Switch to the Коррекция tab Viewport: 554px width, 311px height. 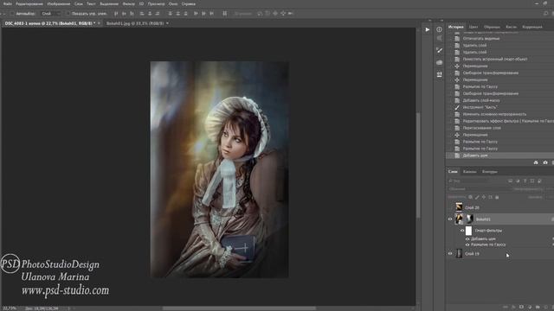pyautogui.click(x=532, y=27)
